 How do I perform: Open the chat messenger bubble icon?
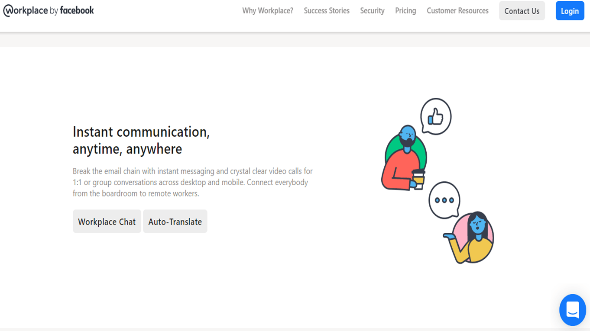click(572, 310)
